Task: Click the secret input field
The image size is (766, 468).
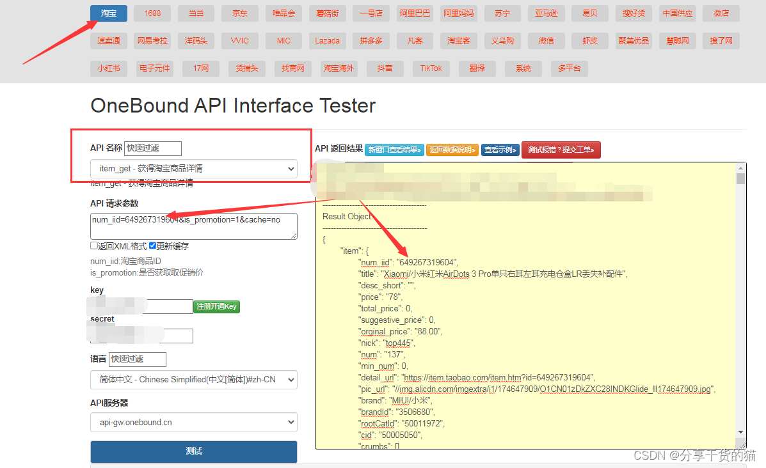Action: (141, 336)
